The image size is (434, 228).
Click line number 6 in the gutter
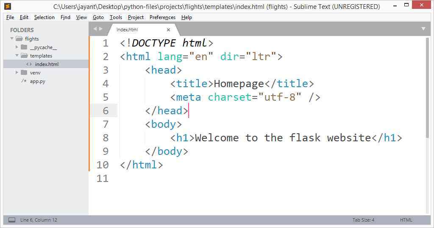point(106,111)
